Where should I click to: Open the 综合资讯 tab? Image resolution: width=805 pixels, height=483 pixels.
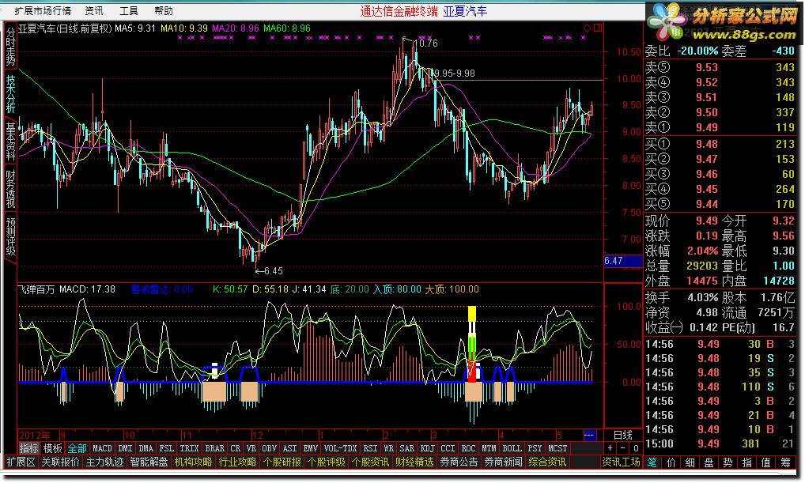click(x=547, y=462)
